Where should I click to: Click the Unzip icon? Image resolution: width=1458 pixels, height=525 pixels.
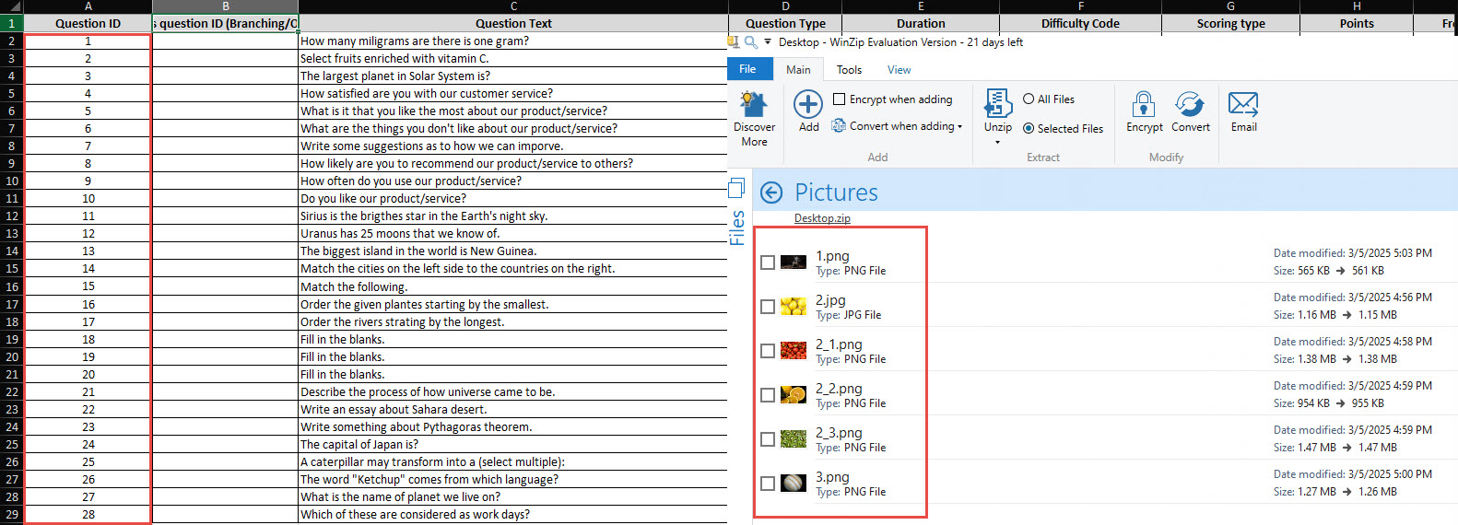pyautogui.click(x=997, y=105)
